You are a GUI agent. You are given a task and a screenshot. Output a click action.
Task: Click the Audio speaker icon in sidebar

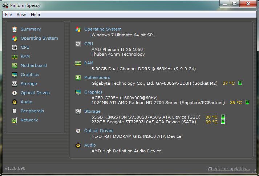[x=15, y=102]
